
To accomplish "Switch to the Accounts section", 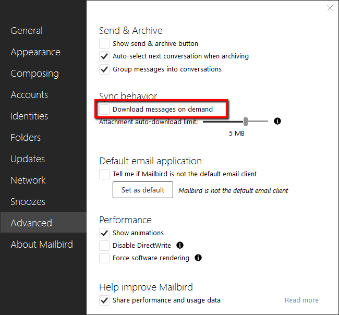I will 43,95.
